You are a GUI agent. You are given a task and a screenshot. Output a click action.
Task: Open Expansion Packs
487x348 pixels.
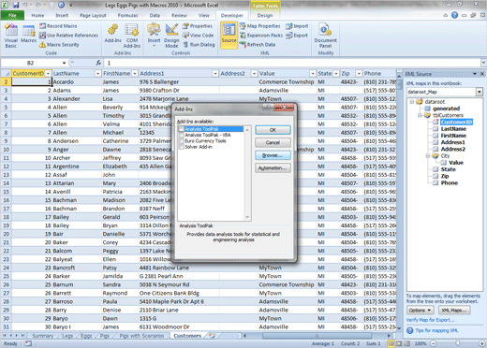(261, 36)
